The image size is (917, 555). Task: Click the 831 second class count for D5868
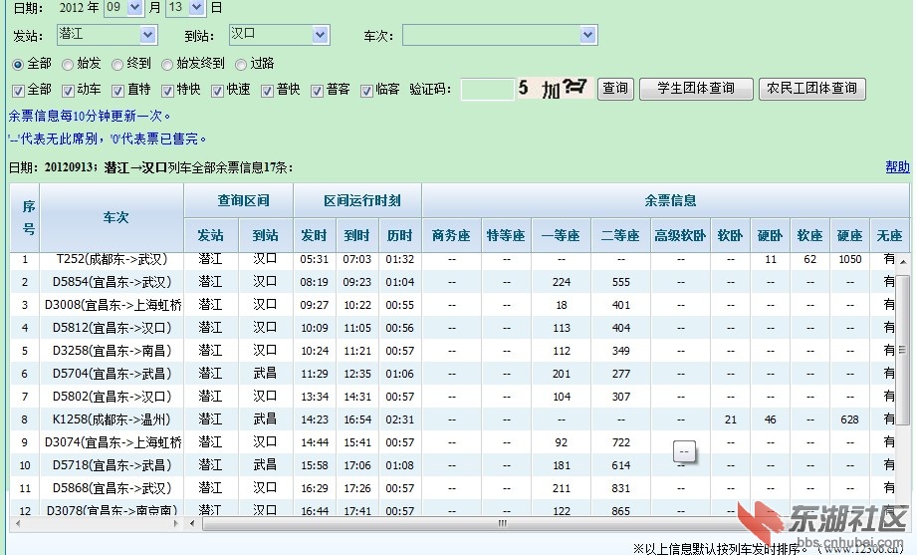pos(621,487)
